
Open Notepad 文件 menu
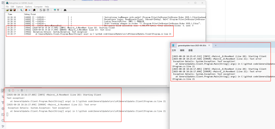tap(174, 50)
